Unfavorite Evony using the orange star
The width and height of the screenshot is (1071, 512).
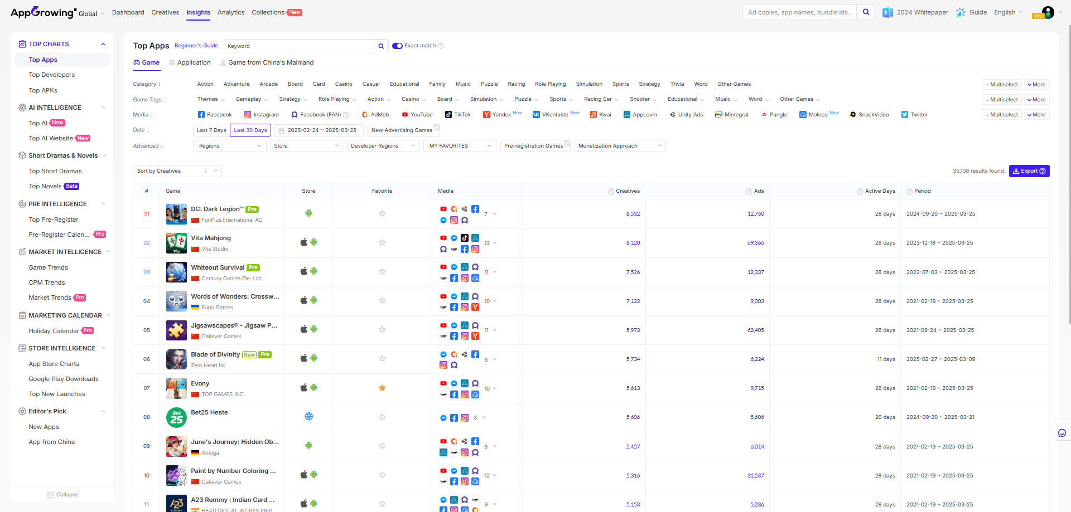(x=382, y=388)
